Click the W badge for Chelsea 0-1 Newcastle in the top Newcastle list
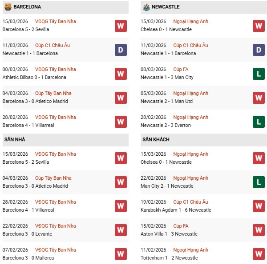 pyautogui.click(x=259, y=26)
